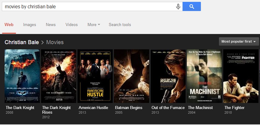This screenshot has width=260, height=125.
Task: Click the 'Batman Begins' title text
Action: coord(129,108)
